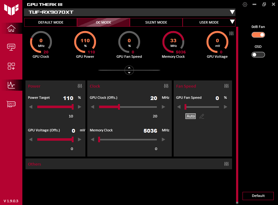Switch to SILENT MODE tab
This screenshot has width=278, height=205.
[156, 22]
